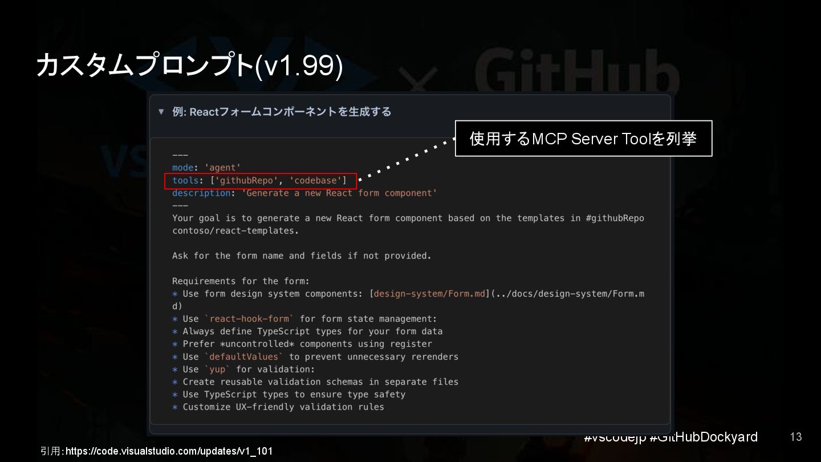Viewport: 821px width, 462px height.
Task: Click the #githubRepo reference in the prompt body
Action: click(615, 218)
